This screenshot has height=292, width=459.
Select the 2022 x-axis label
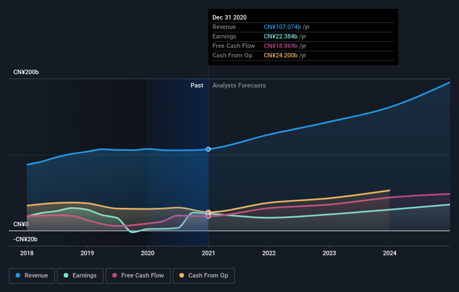269,253
